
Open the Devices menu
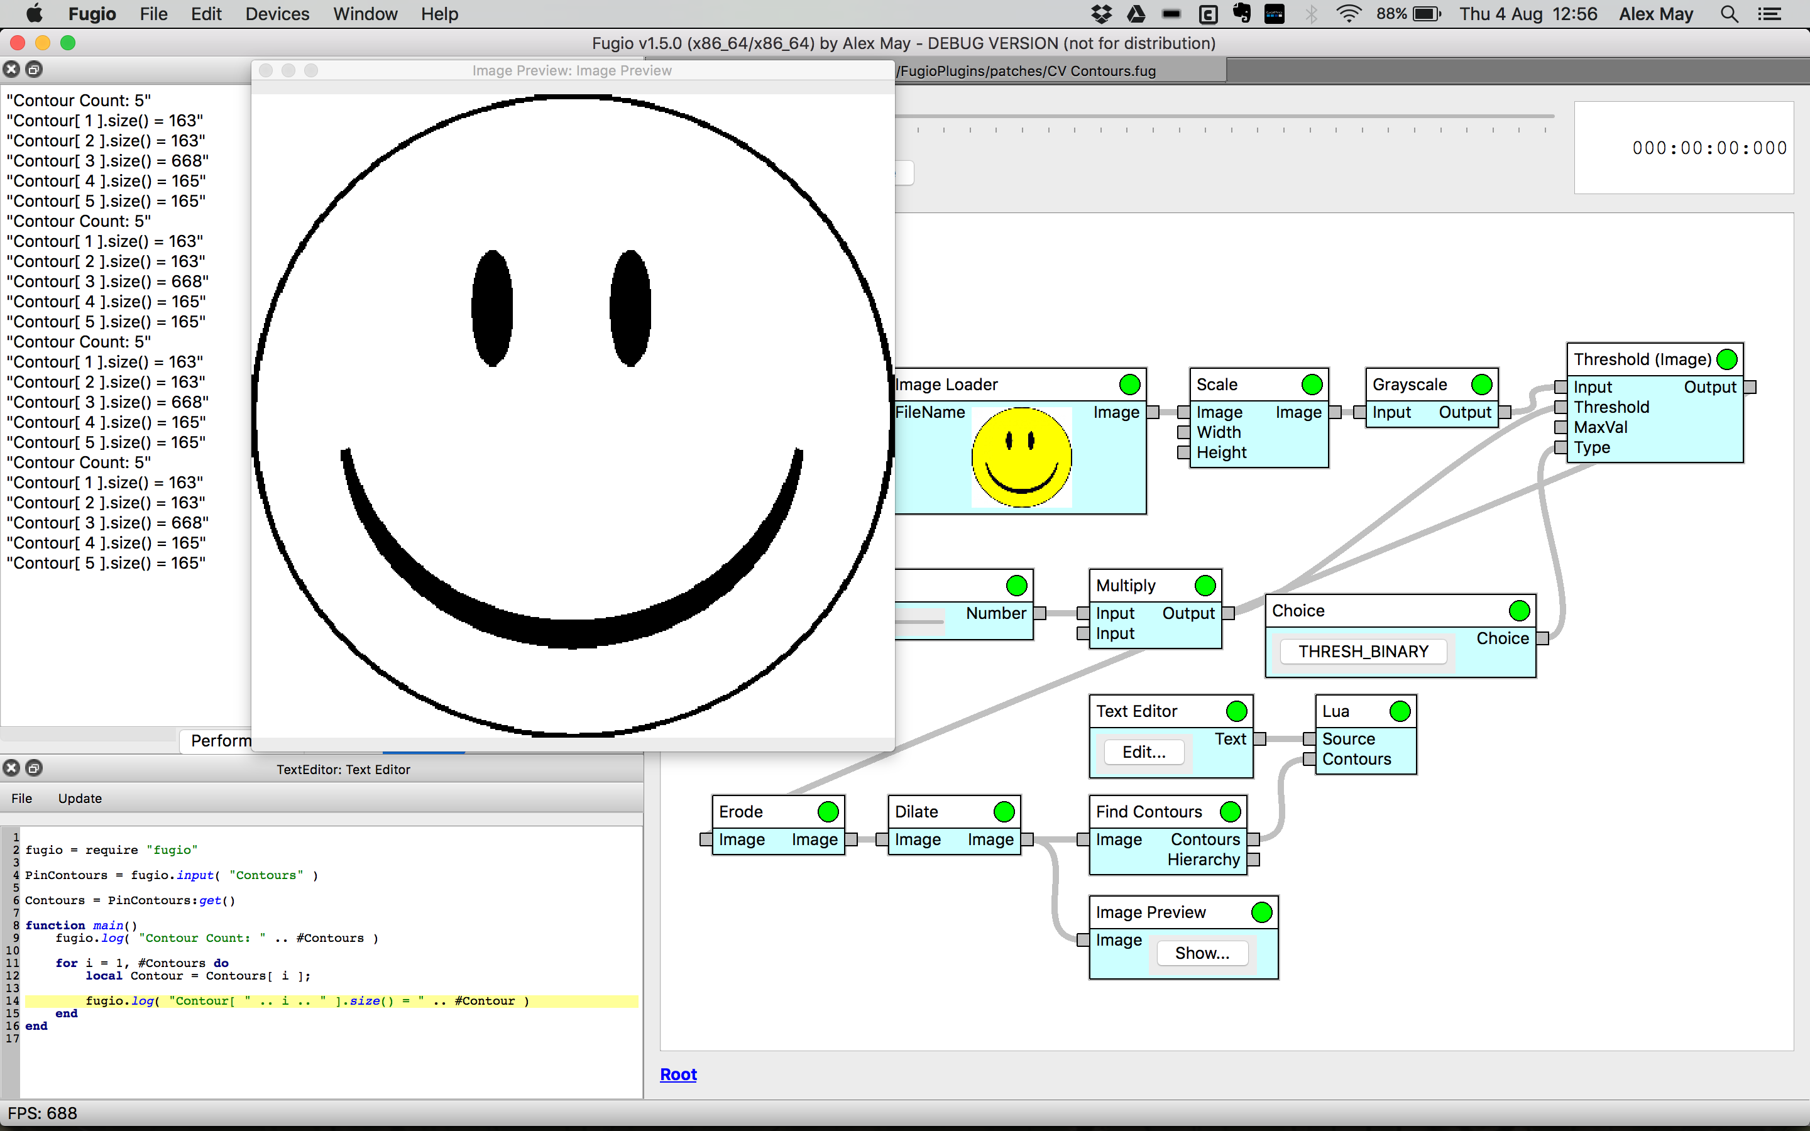click(x=277, y=14)
